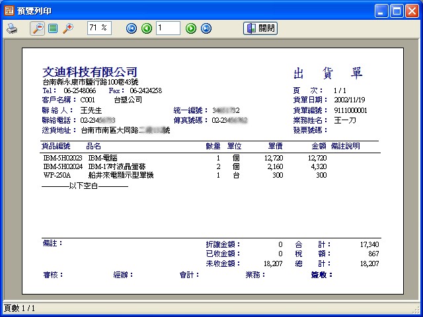Screen dimensions: 423x317
Task: Click the 71 % zoom percentage field
Action: pyautogui.click(x=99, y=28)
